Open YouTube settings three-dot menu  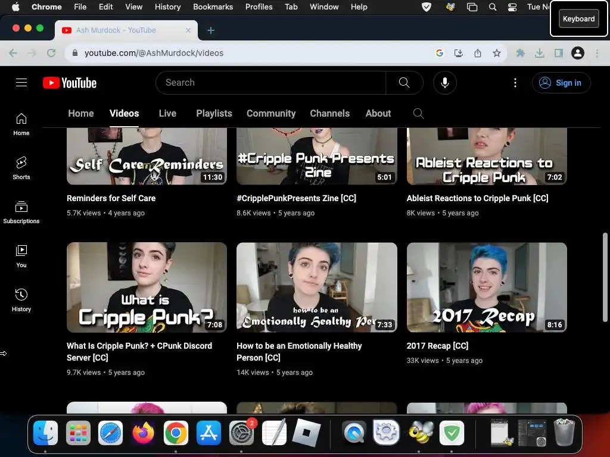point(515,82)
